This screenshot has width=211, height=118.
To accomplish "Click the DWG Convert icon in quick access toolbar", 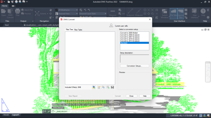I will coord(12,2).
